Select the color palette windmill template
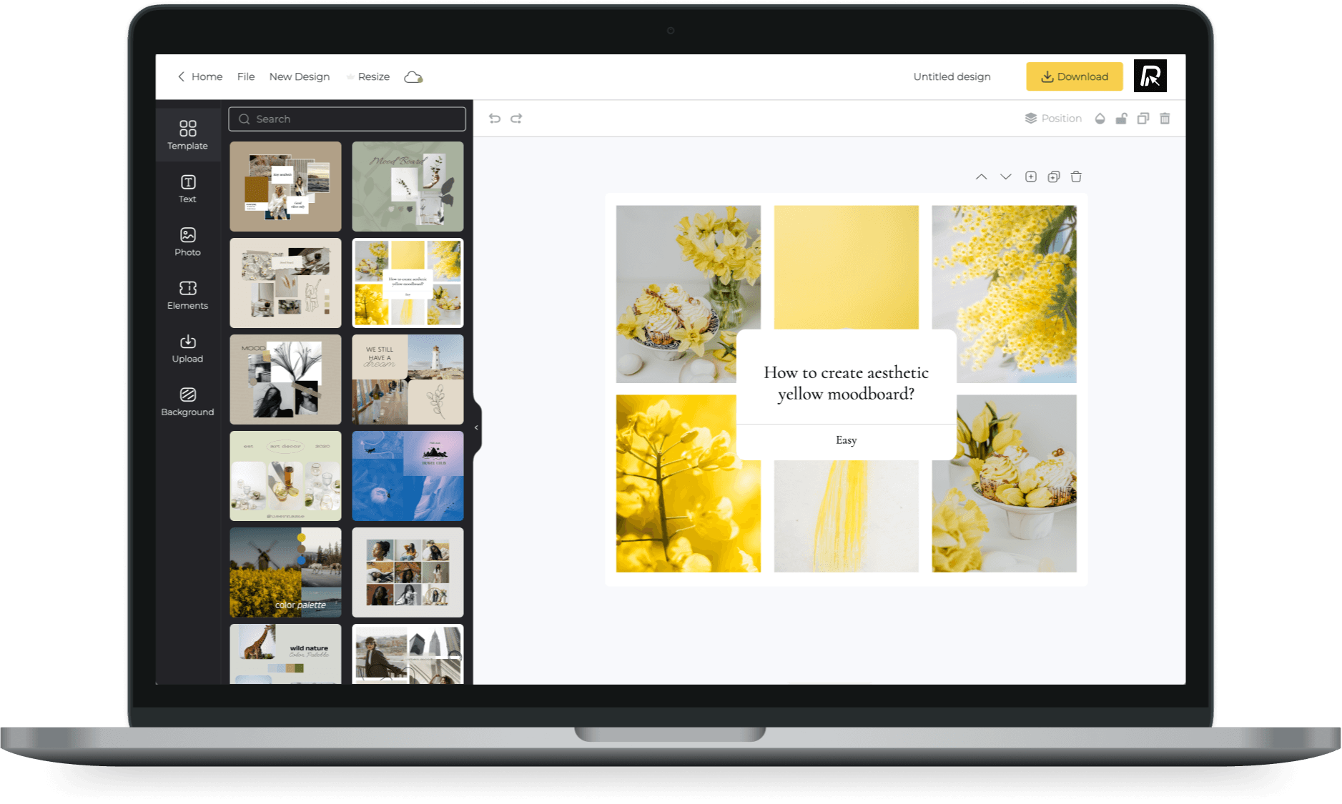1342x804 pixels. pos(285,572)
